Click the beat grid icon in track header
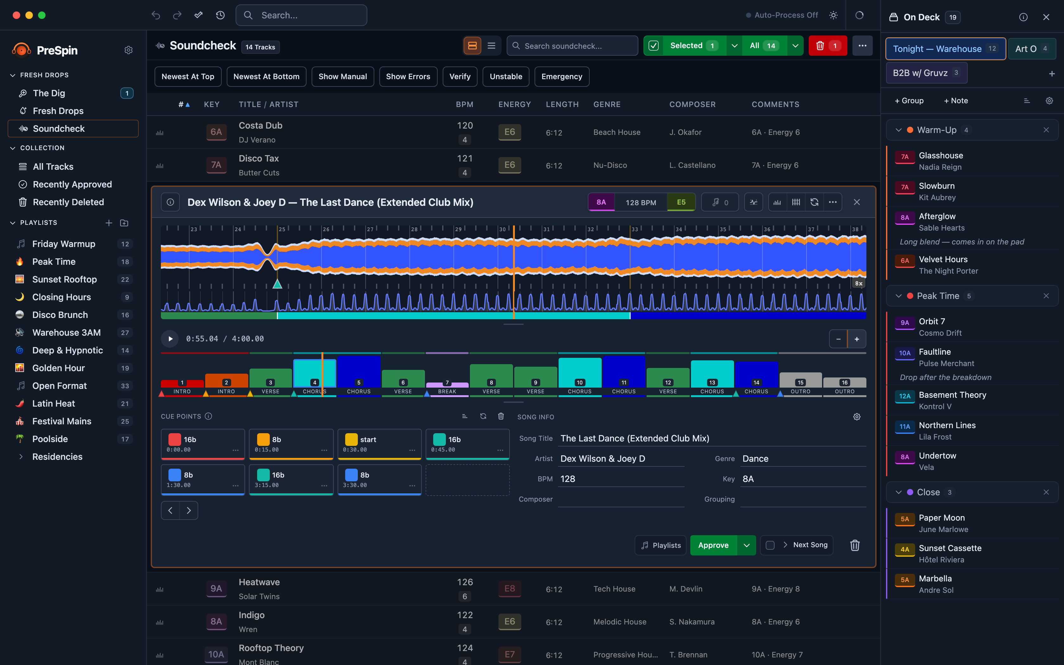 pos(796,202)
